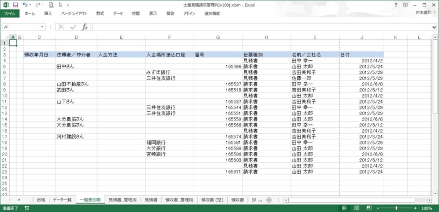Zoom in with the plus button
439x212 pixels.
coord(415,208)
